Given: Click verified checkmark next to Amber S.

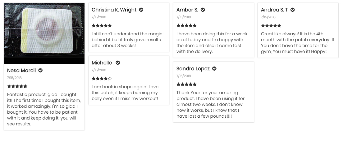Looking at the screenshot, I should (203, 10).
